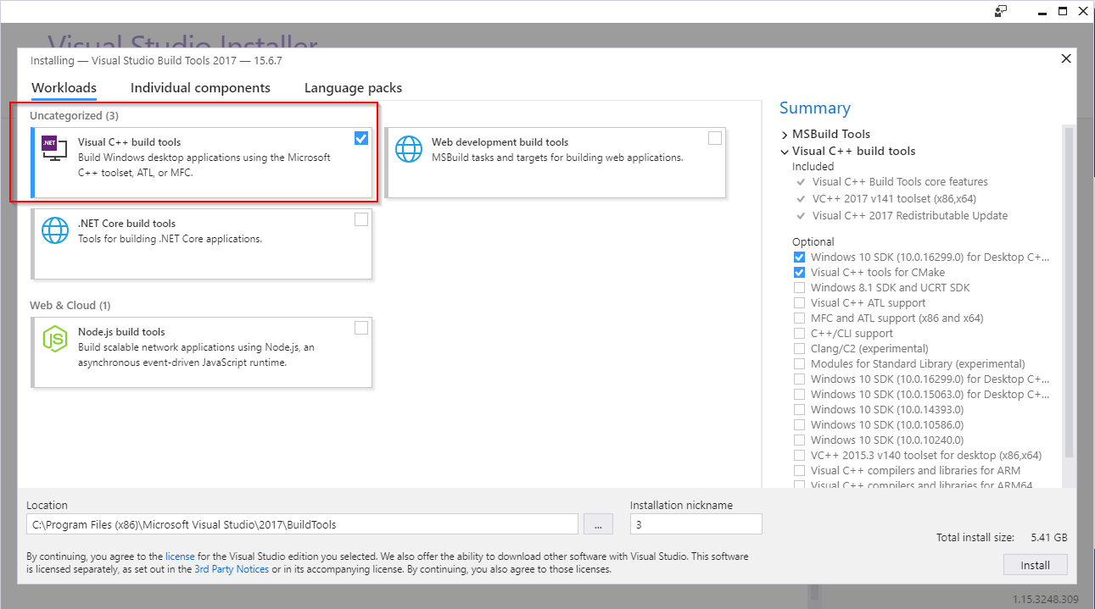Check Windows 10 SDK (10.0.10586.0)
Screen dimensions: 1095x609
click(799, 424)
